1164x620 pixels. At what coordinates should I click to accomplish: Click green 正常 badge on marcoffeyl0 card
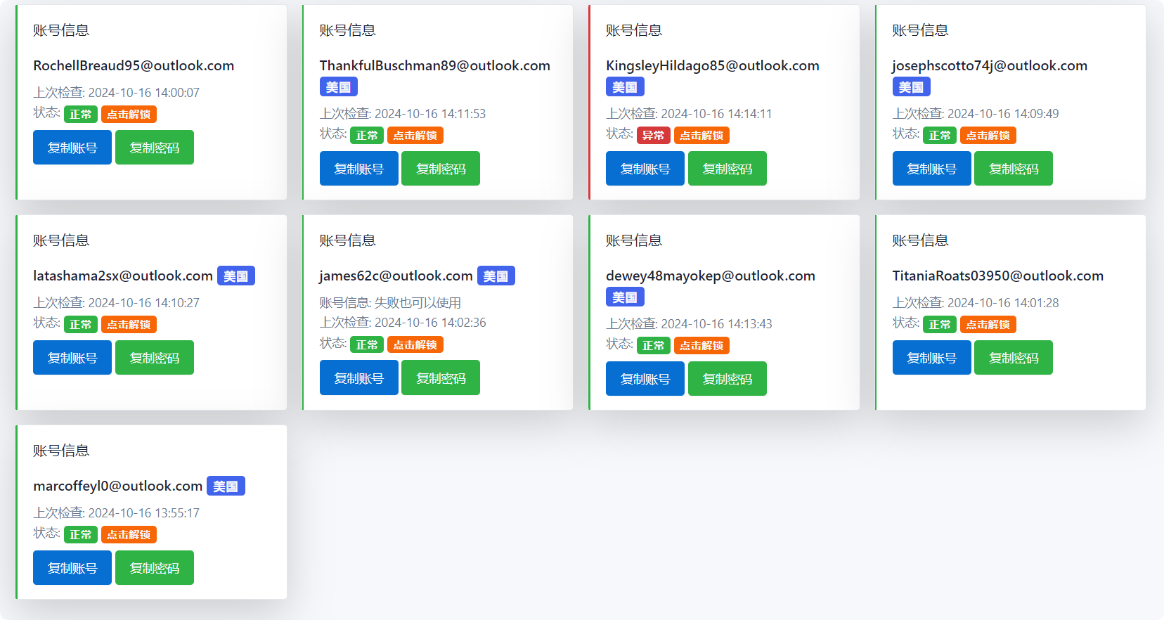click(81, 535)
